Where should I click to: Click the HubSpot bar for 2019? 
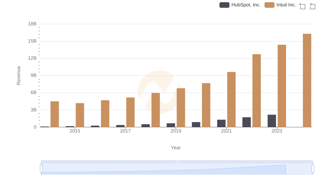pyautogui.click(x=171, y=125)
